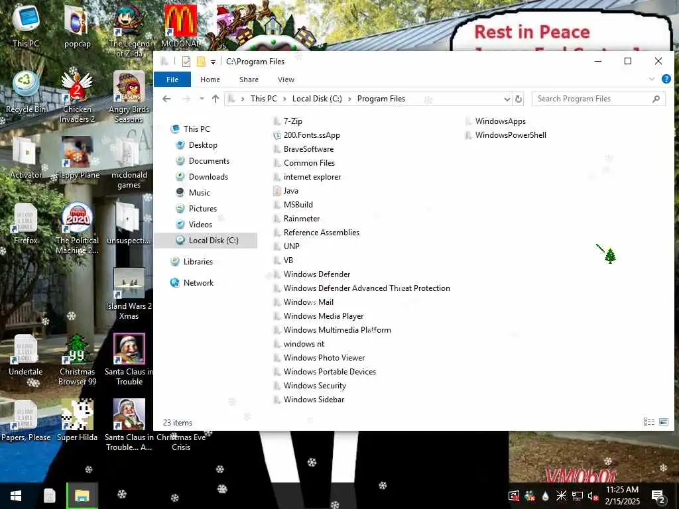The image size is (679, 509).
Task: Select the MCDONAL desktop shortcut
Action: click(180, 26)
